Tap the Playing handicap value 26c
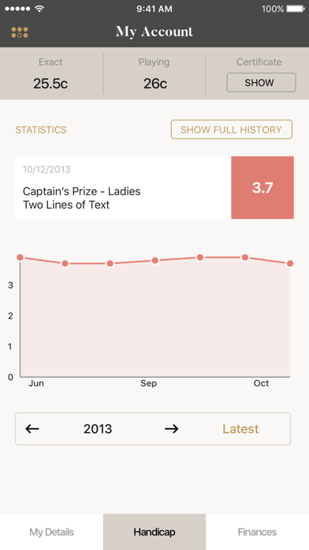The width and height of the screenshot is (309, 550). (155, 84)
